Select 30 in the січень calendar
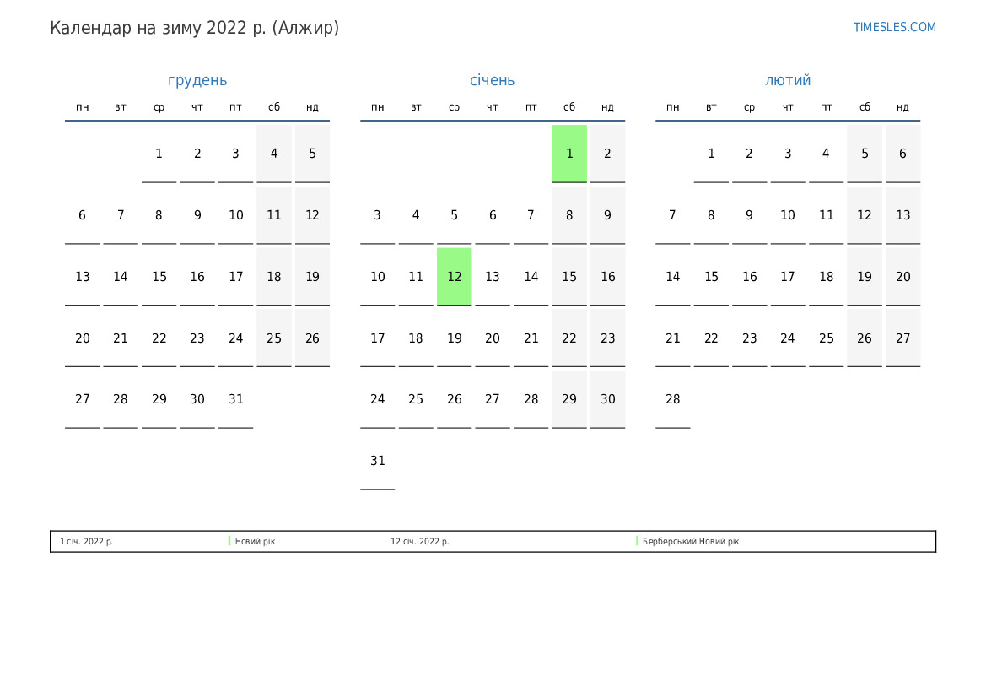 coord(607,399)
